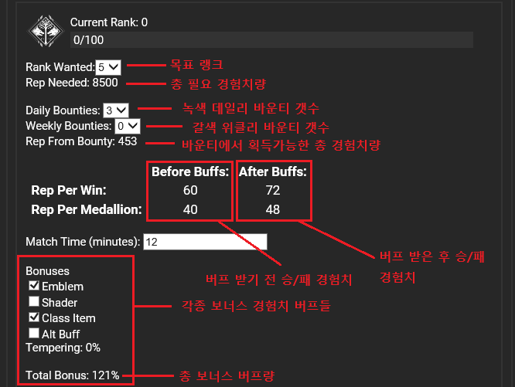515x387 pixels.
Task: Click the 0/100 rank progress bar
Action: click(x=271, y=40)
